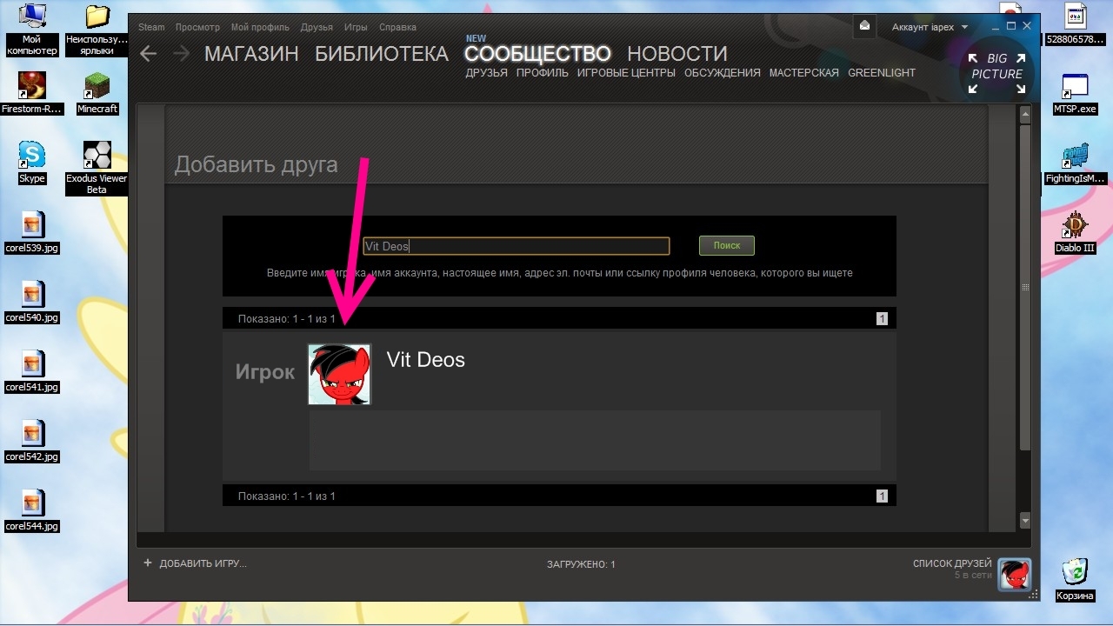The height and width of the screenshot is (626, 1113).
Task: Open the Корзина recycle bin
Action: [x=1075, y=579]
